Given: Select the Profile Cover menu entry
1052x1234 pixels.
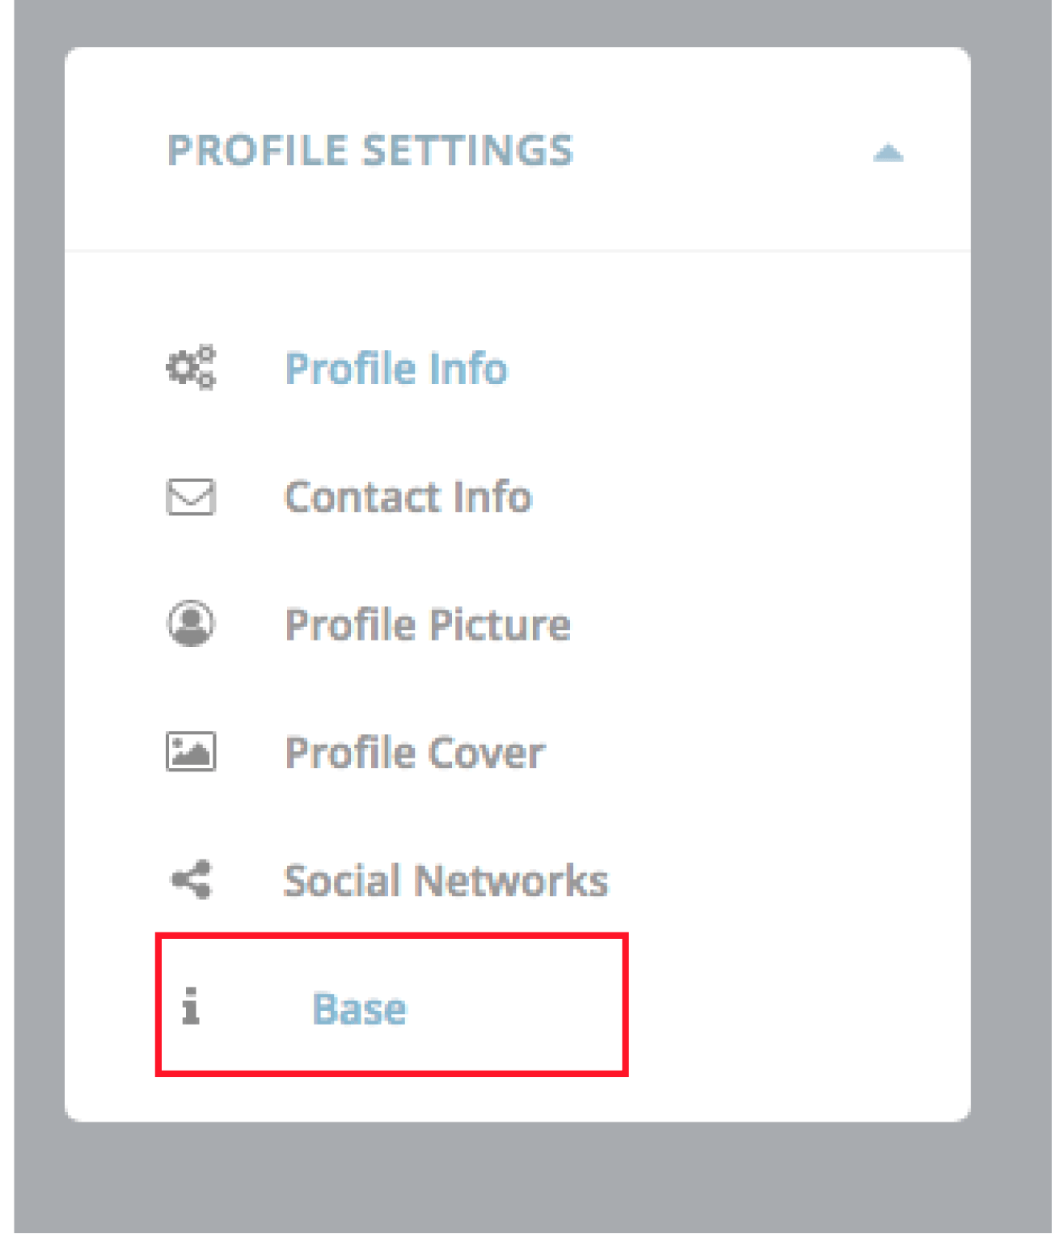Looking at the screenshot, I should click(x=415, y=753).
